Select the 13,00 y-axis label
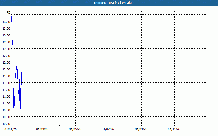 pyautogui.click(x=6, y=35)
